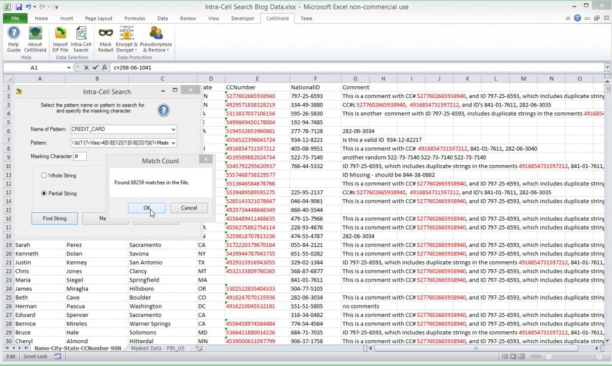The width and height of the screenshot is (612, 366).
Task: Switch to Home ribbon tab
Action: point(41,19)
